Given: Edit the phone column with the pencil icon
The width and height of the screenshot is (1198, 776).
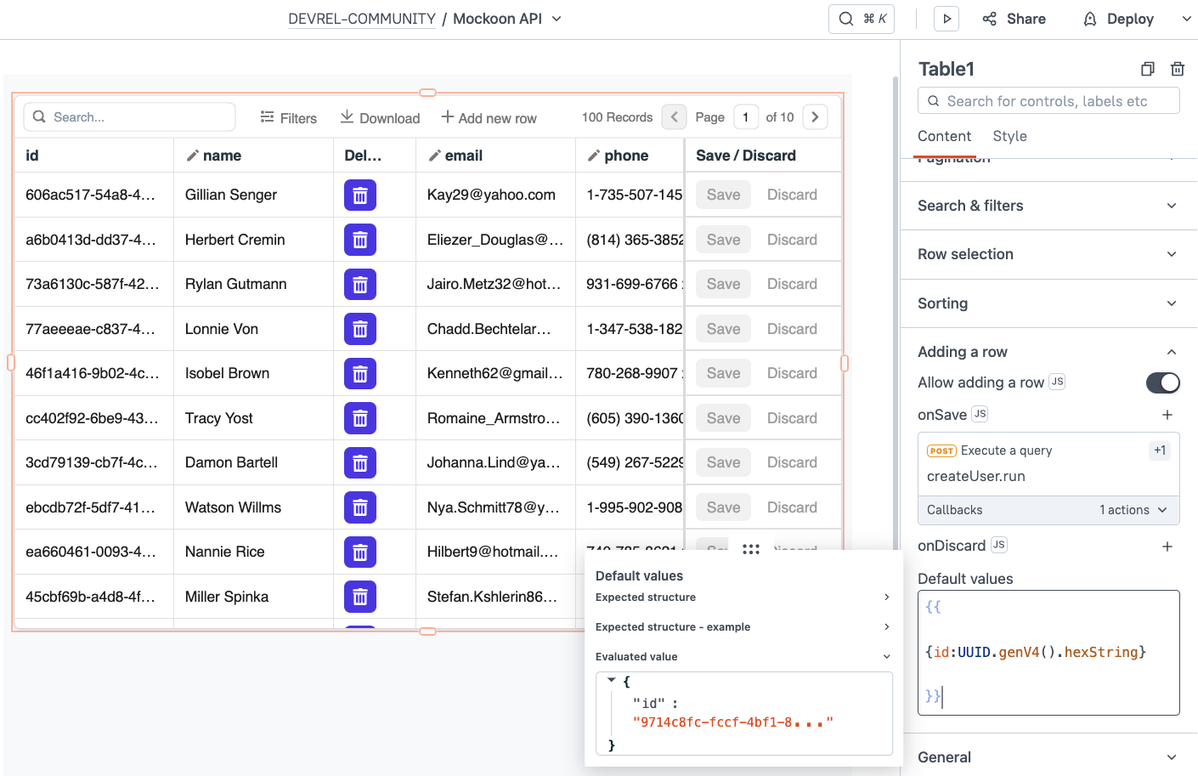Looking at the screenshot, I should pos(594,156).
